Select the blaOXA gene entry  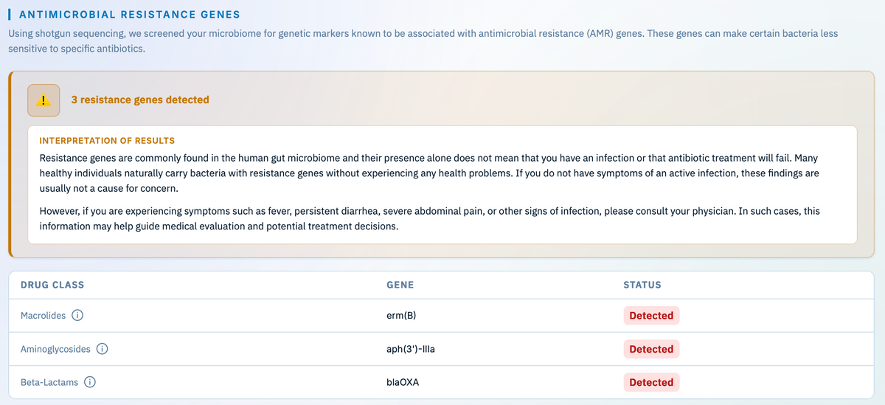pos(403,382)
